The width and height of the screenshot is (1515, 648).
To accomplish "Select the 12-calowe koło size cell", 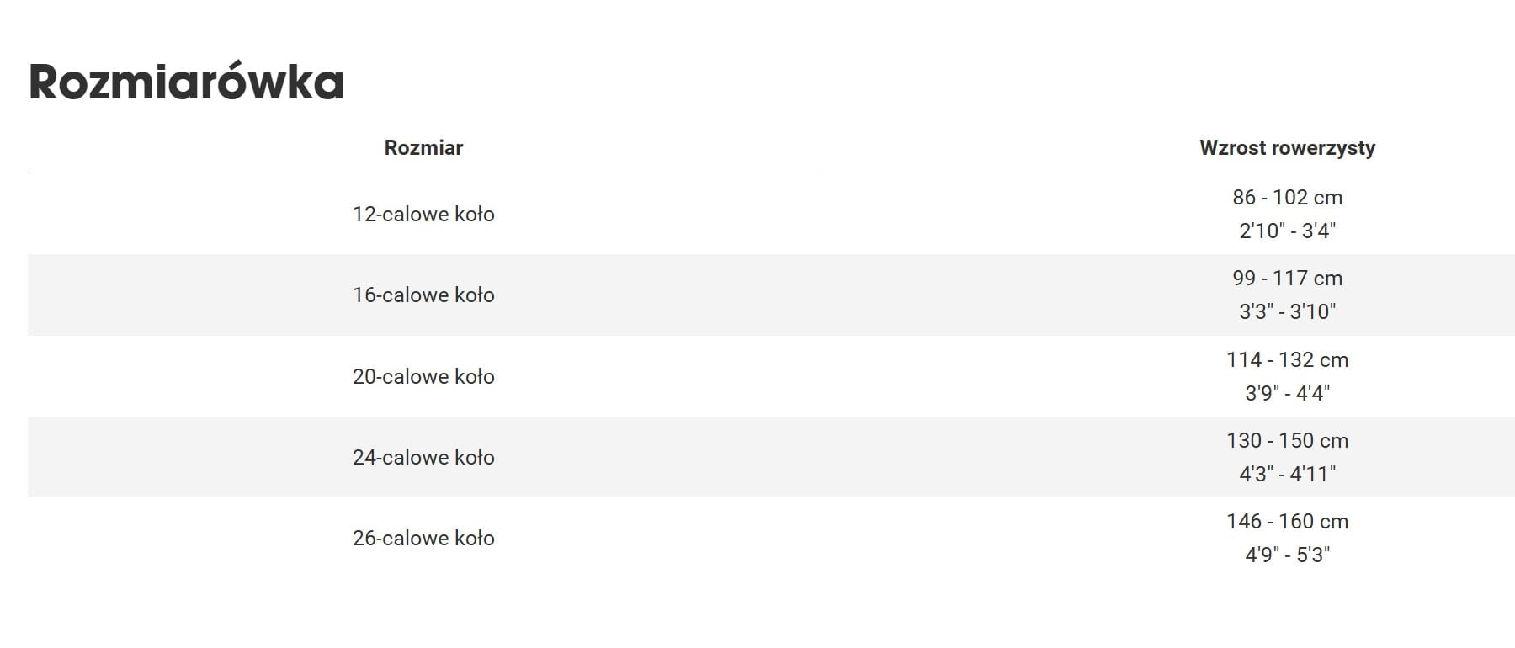I will tap(423, 215).
